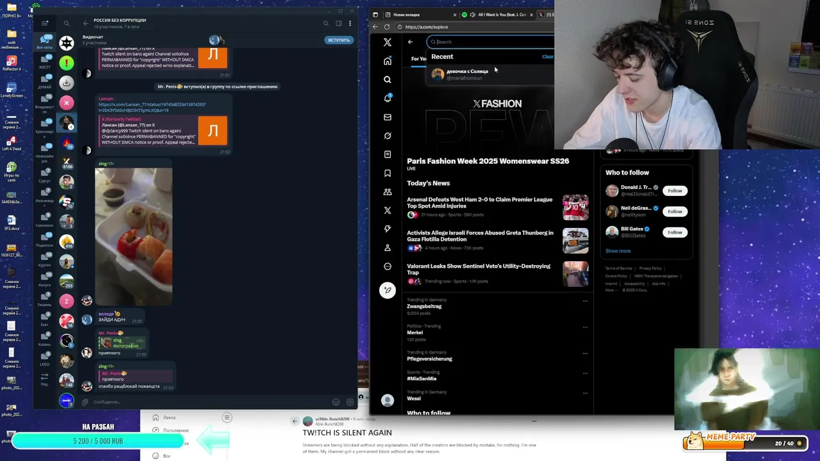The image size is (820, 461).
Task: Open Grok icon in the X sidebar
Action: 388,136
